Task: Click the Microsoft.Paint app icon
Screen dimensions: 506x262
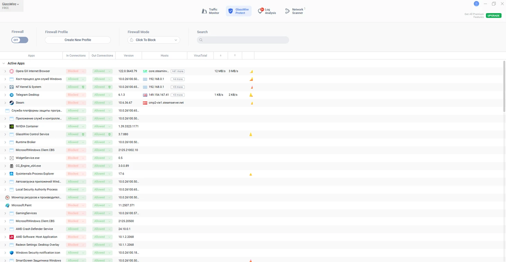Action: 7,205
